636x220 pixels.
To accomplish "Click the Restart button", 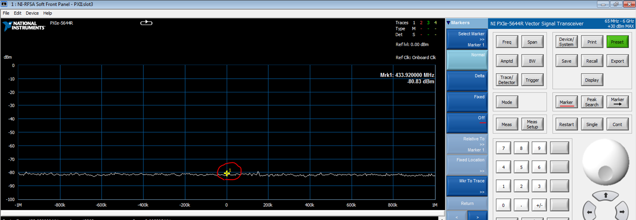I will click(x=566, y=124).
